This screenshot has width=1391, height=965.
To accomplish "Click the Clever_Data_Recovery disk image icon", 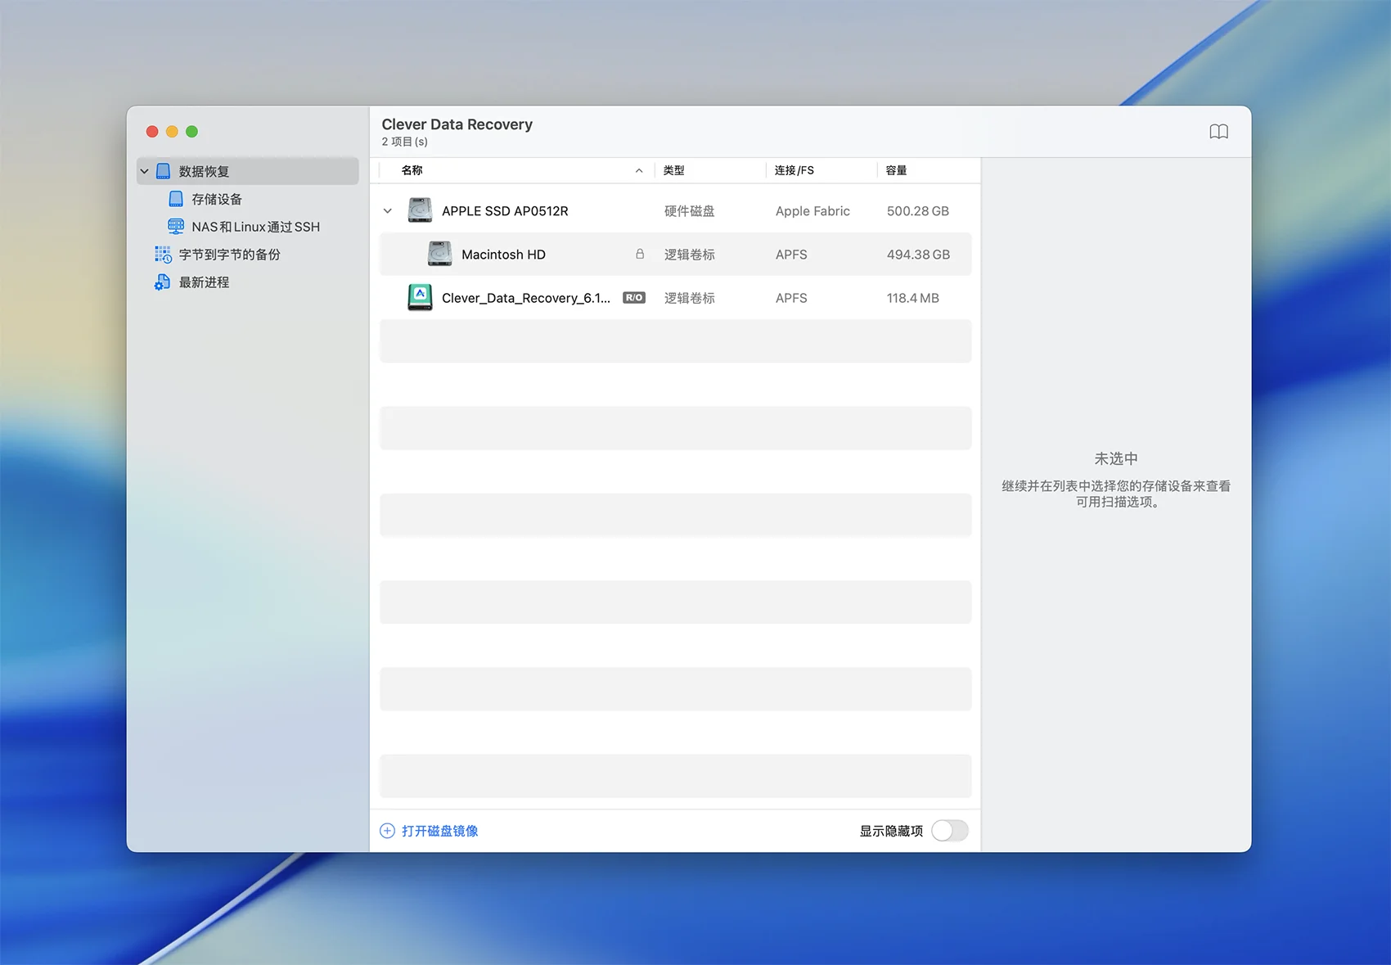I will [x=420, y=297].
